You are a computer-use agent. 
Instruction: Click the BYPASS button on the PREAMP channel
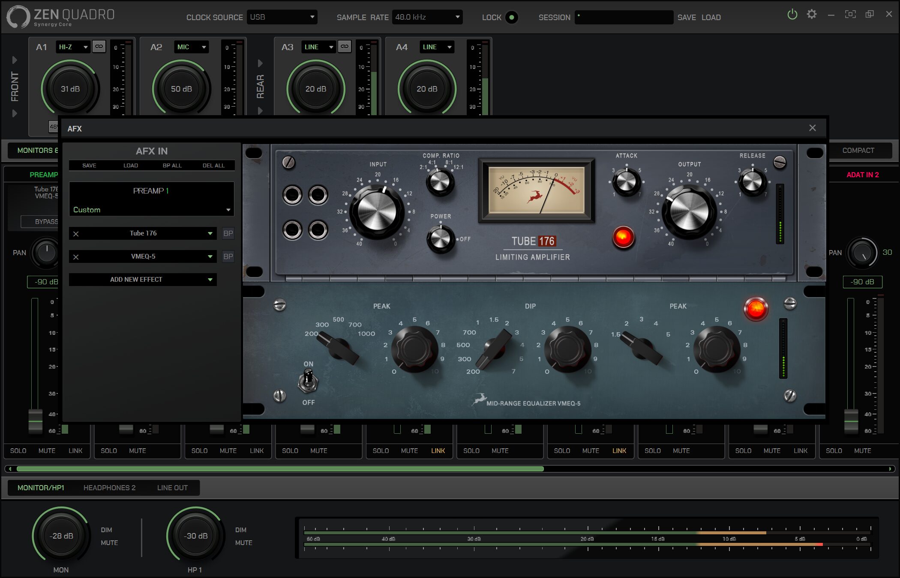click(40, 221)
